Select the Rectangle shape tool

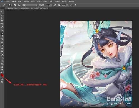[x=2, y=64]
